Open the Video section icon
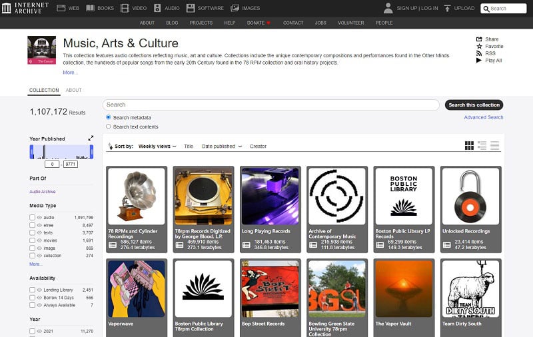This screenshot has height=337, width=533. [125, 8]
